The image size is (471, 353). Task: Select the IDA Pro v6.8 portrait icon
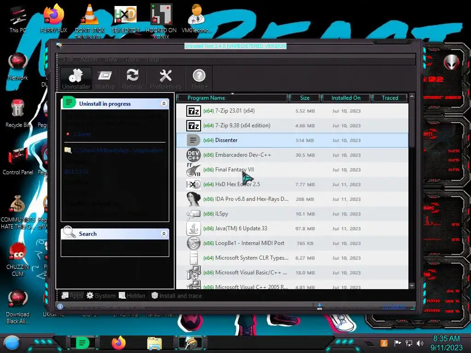(194, 199)
